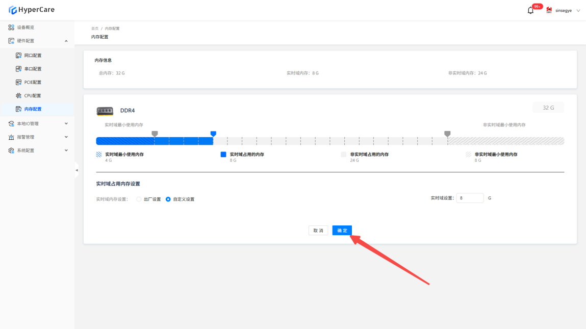
Task: Select the 出厂设置 radio option
Action: (x=139, y=199)
